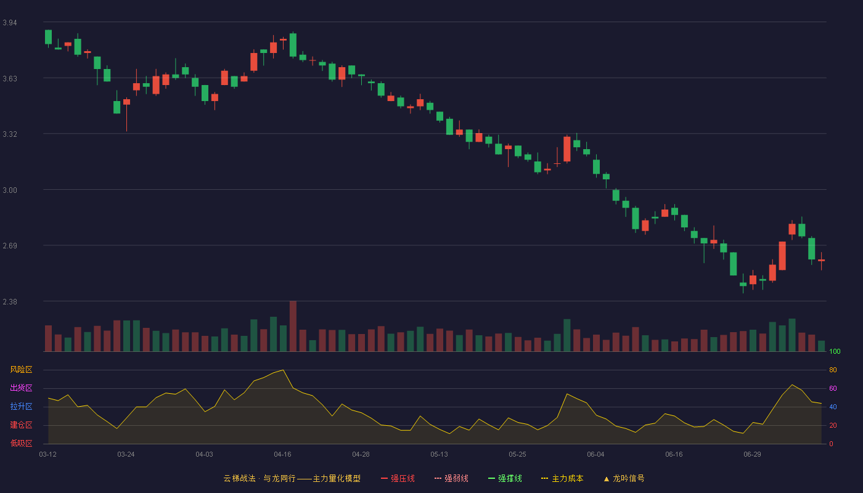The image size is (863, 493).
Task: Toggle the 云梯战法 主力量化模型 legend entry
Action: 292,478
